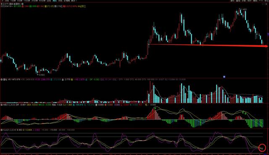Click the green arrow signal on MACD peak
Viewport: 269px width, 155px height.
pyautogui.click(x=155, y=108)
